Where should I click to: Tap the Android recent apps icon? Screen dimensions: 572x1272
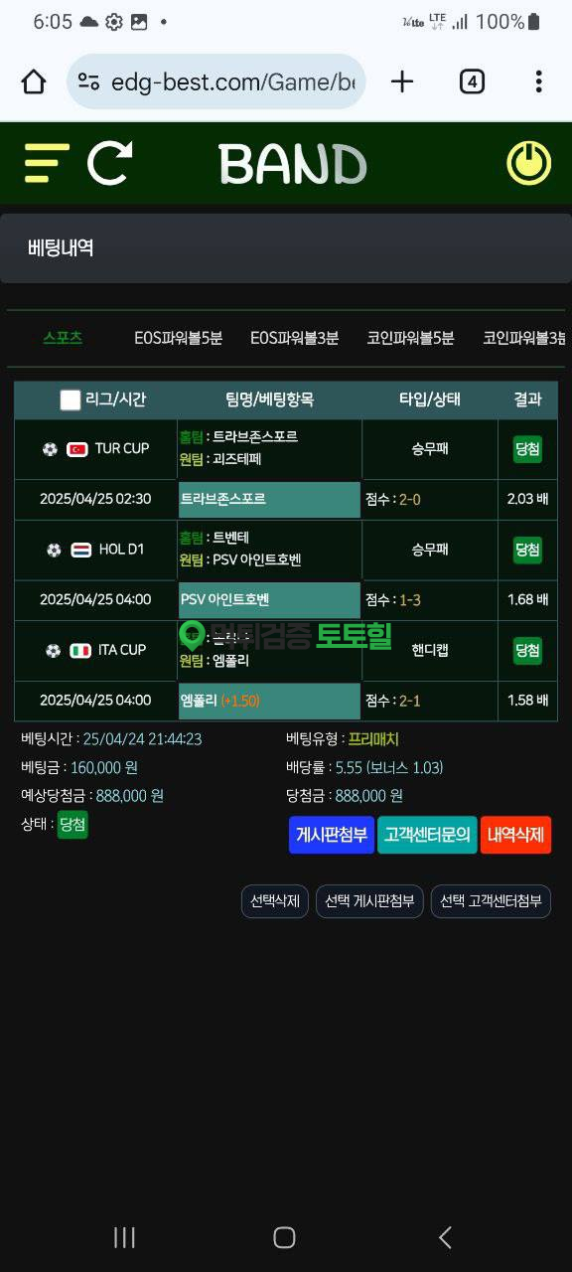coord(124,1237)
